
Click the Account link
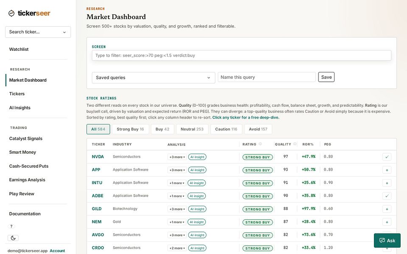point(57,251)
